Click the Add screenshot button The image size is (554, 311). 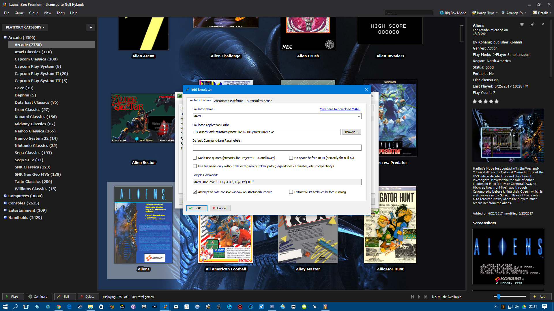(x=540, y=297)
